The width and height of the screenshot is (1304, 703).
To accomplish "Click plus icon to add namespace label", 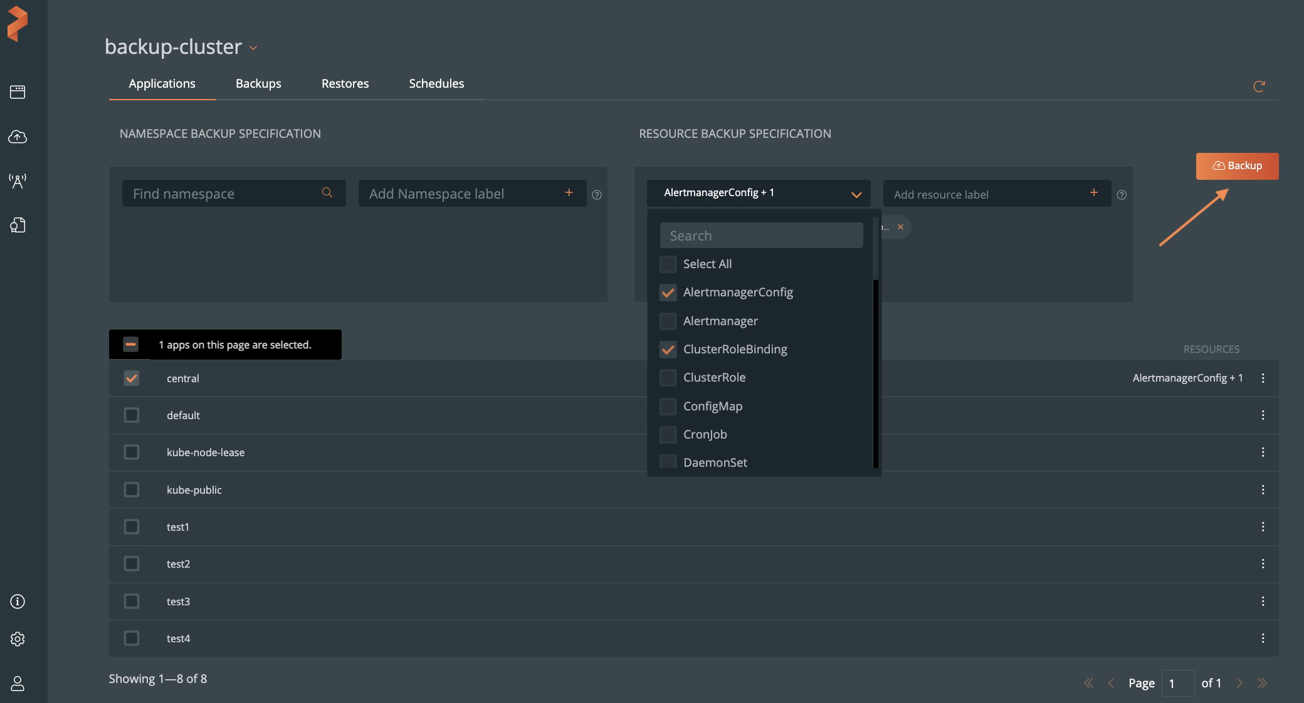I will coord(569,193).
